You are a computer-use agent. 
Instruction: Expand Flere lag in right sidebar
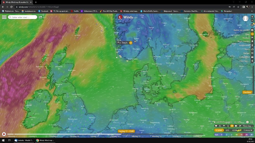click(x=252, y=61)
